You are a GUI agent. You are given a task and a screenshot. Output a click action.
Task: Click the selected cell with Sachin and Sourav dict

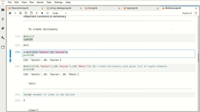[109, 54]
